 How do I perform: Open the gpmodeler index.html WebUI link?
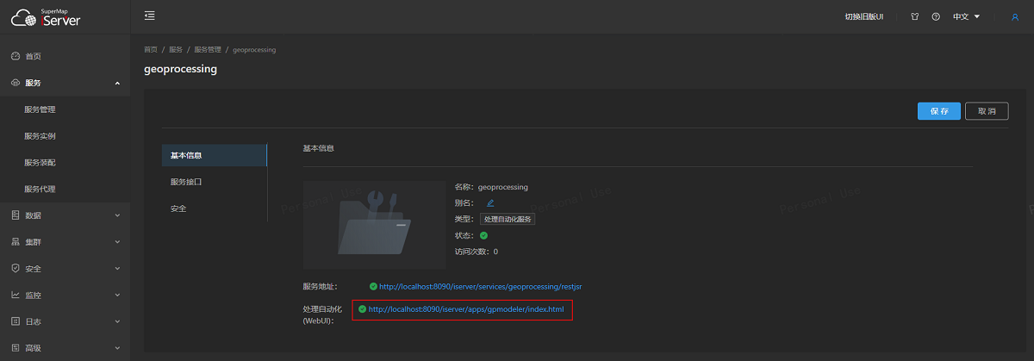pyautogui.click(x=467, y=309)
